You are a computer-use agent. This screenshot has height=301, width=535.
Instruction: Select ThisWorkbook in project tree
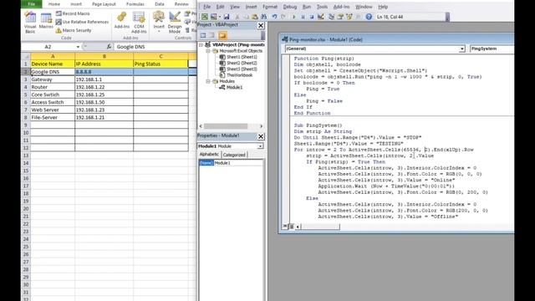pyautogui.click(x=240, y=75)
